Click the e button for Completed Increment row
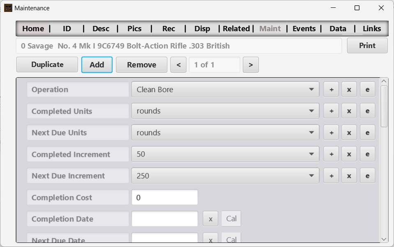Viewport: 394px width, 247px height. (x=367, y=154)
